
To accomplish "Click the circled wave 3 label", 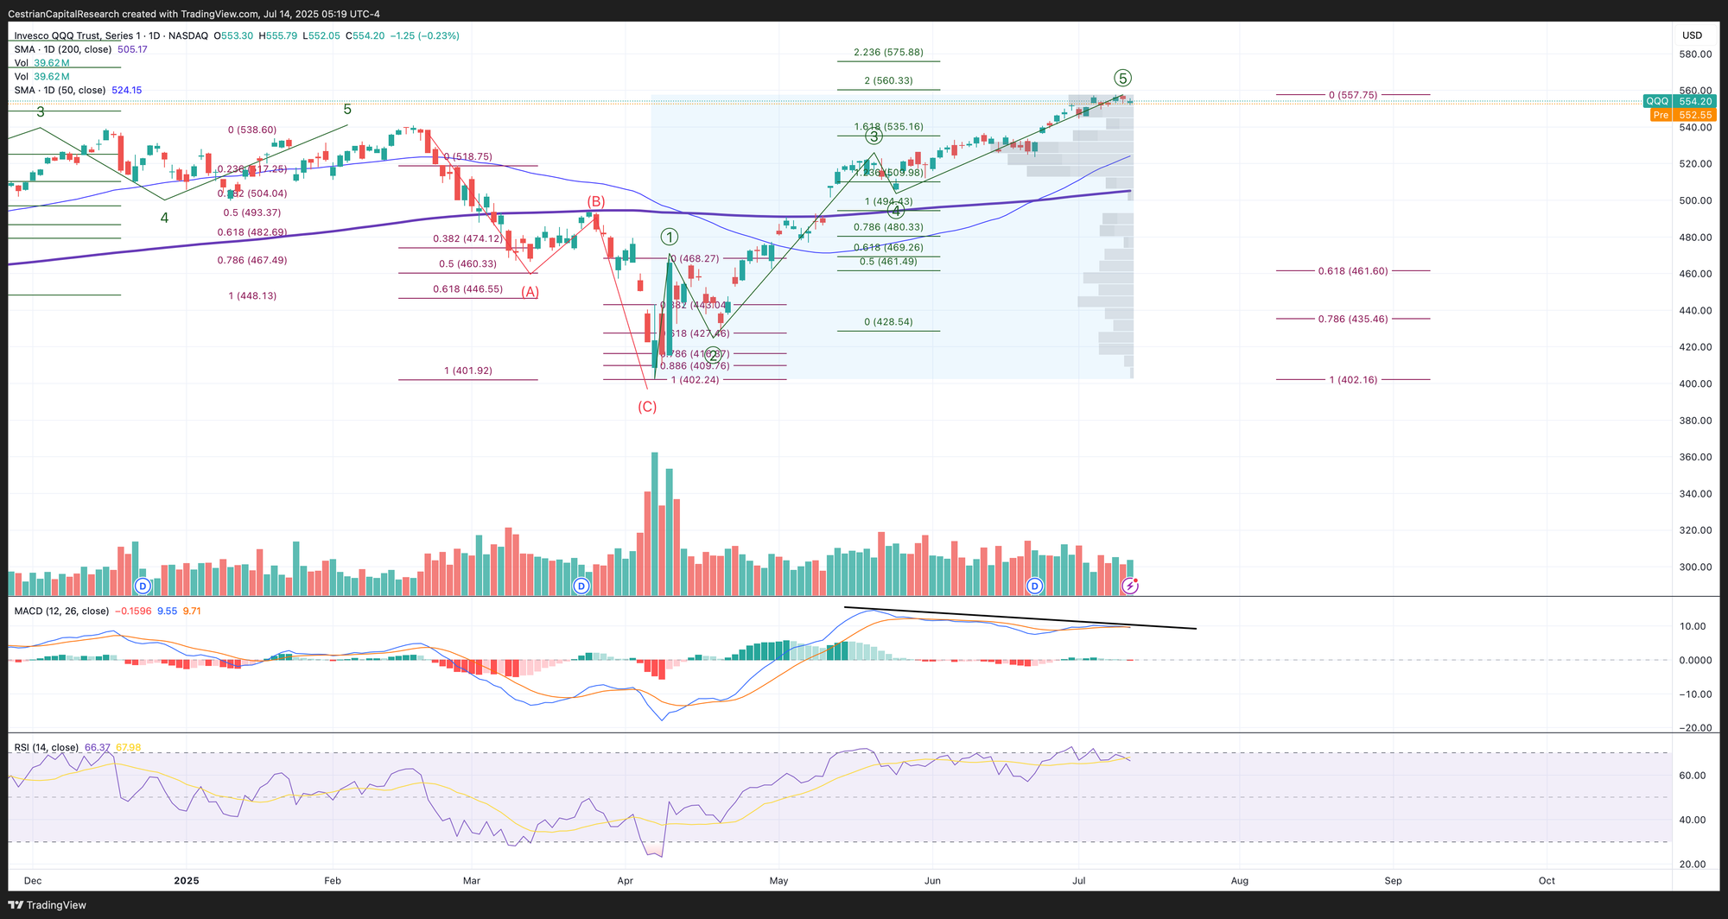I will (874, 136).
